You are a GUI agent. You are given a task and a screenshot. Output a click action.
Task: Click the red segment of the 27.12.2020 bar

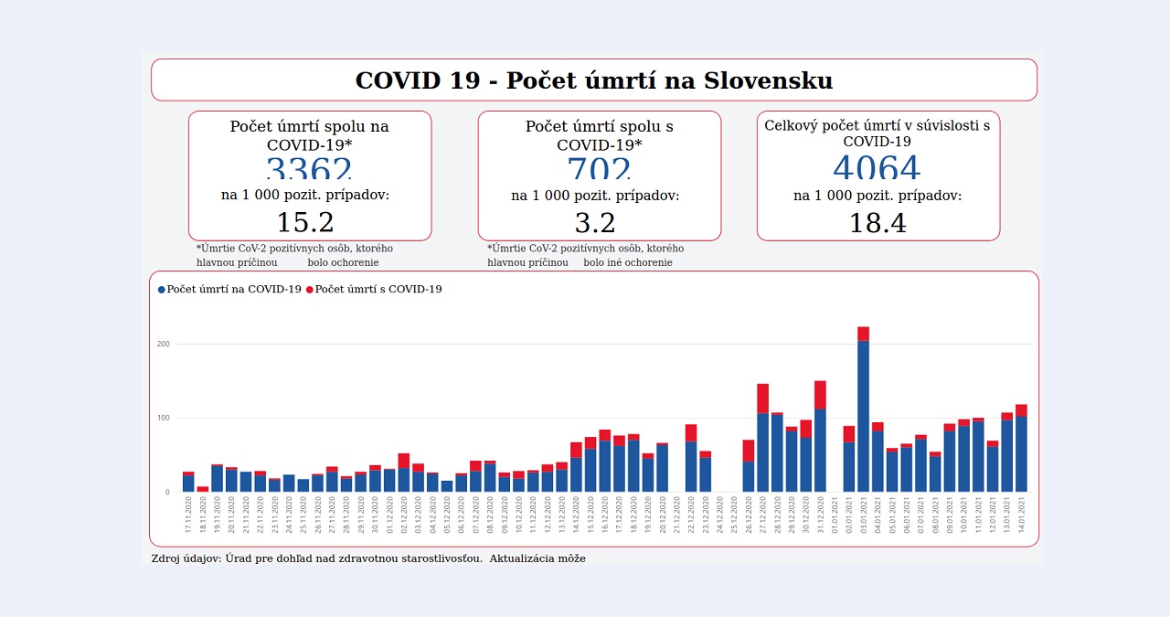click(x=762, y=399)
